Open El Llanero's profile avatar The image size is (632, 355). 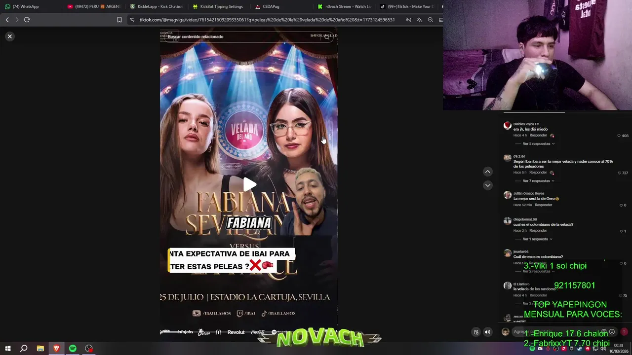click(507, 285)
